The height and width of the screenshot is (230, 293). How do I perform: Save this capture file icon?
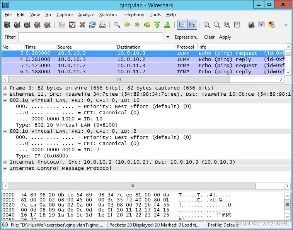point(72,25)
